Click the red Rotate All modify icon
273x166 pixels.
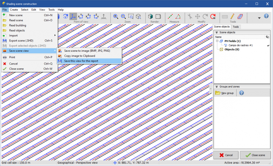(213, 16)
